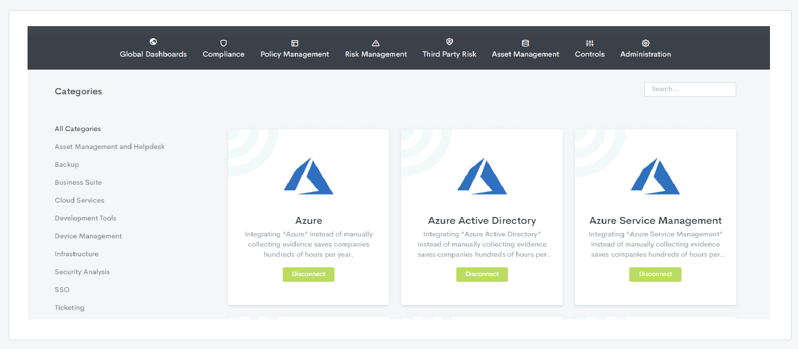Disconnect the Azure integration
The height and width of the screenshot is (349, 798).
(308, 274)
